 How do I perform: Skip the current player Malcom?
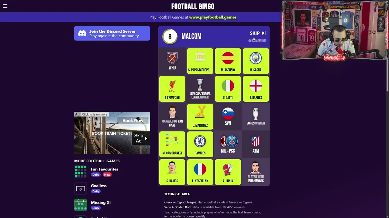258,33
